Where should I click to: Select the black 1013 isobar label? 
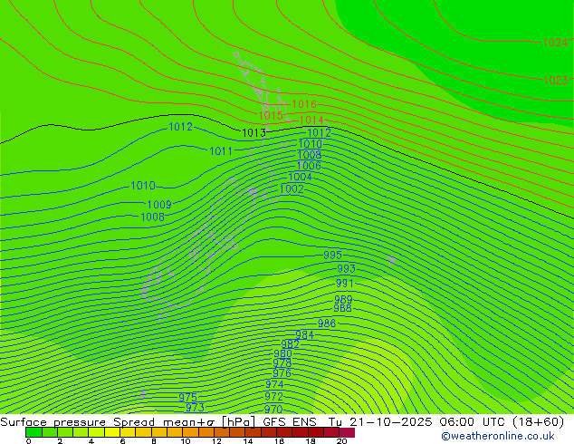coord(254,132)
